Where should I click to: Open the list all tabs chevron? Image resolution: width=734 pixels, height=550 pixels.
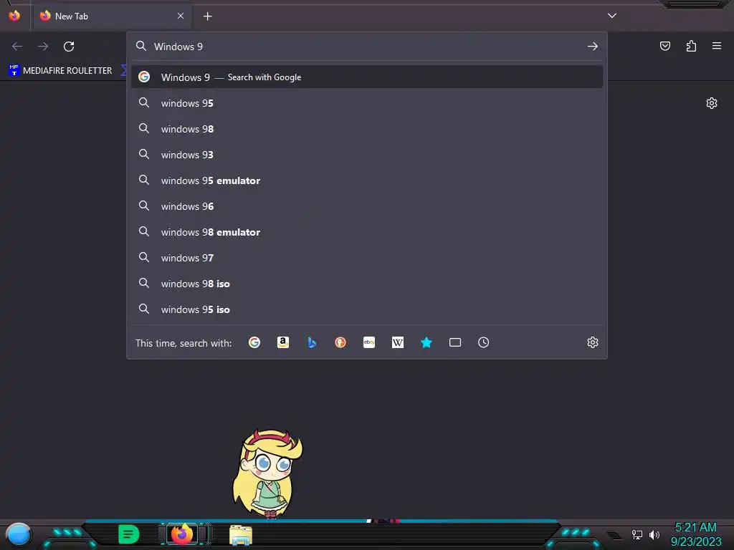pos(612,16)
